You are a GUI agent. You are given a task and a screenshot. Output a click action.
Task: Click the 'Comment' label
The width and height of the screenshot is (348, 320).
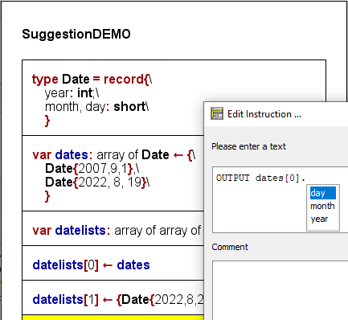230,247
